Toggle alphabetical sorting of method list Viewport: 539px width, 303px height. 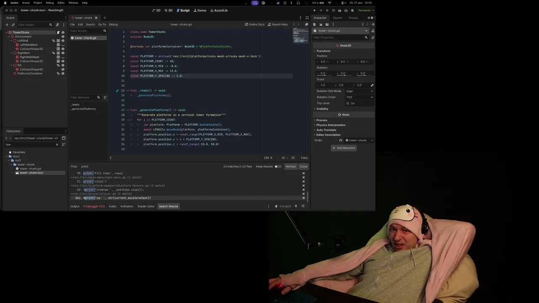pos(105,98)
